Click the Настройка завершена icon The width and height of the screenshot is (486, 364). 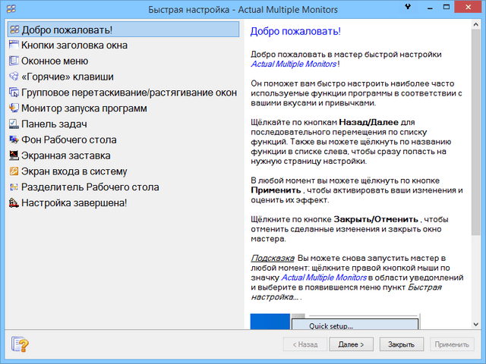coord(14,203)
